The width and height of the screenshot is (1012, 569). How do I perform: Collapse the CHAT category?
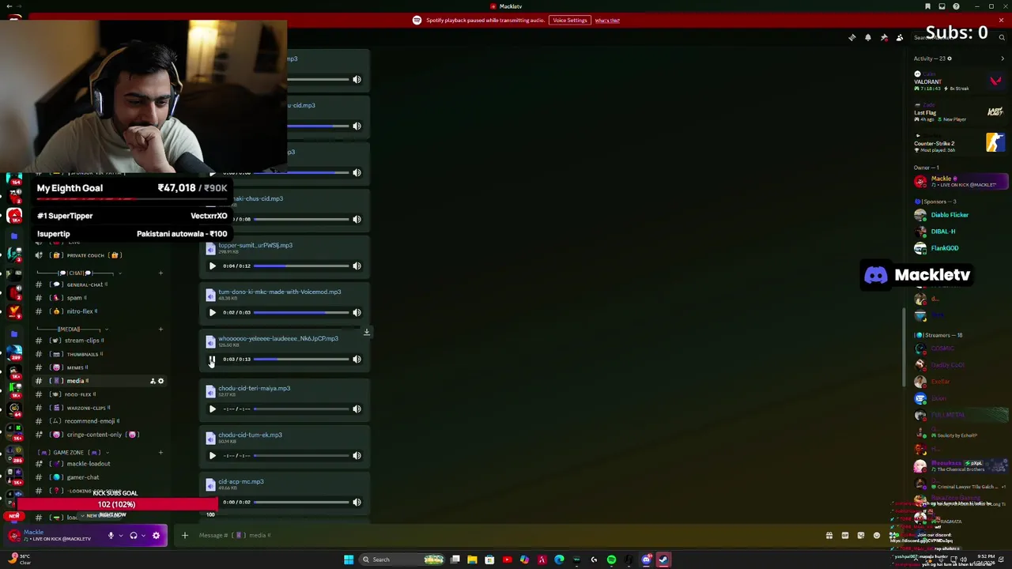(76, 273)
